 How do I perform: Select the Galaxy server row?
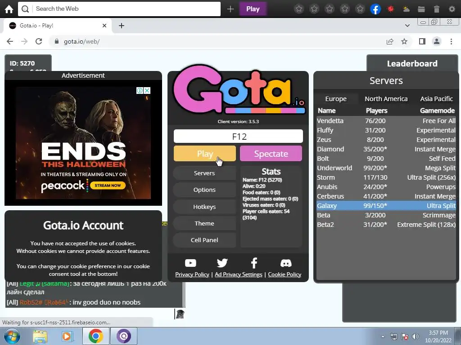[x=386, y=206]
